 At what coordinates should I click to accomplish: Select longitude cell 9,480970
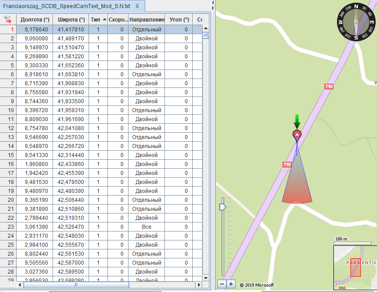tap(35, 191)
